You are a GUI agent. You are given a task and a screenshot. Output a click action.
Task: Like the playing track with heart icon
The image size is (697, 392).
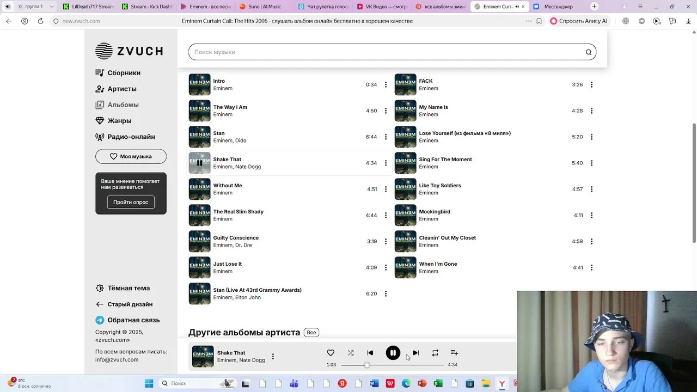[331, 353]
